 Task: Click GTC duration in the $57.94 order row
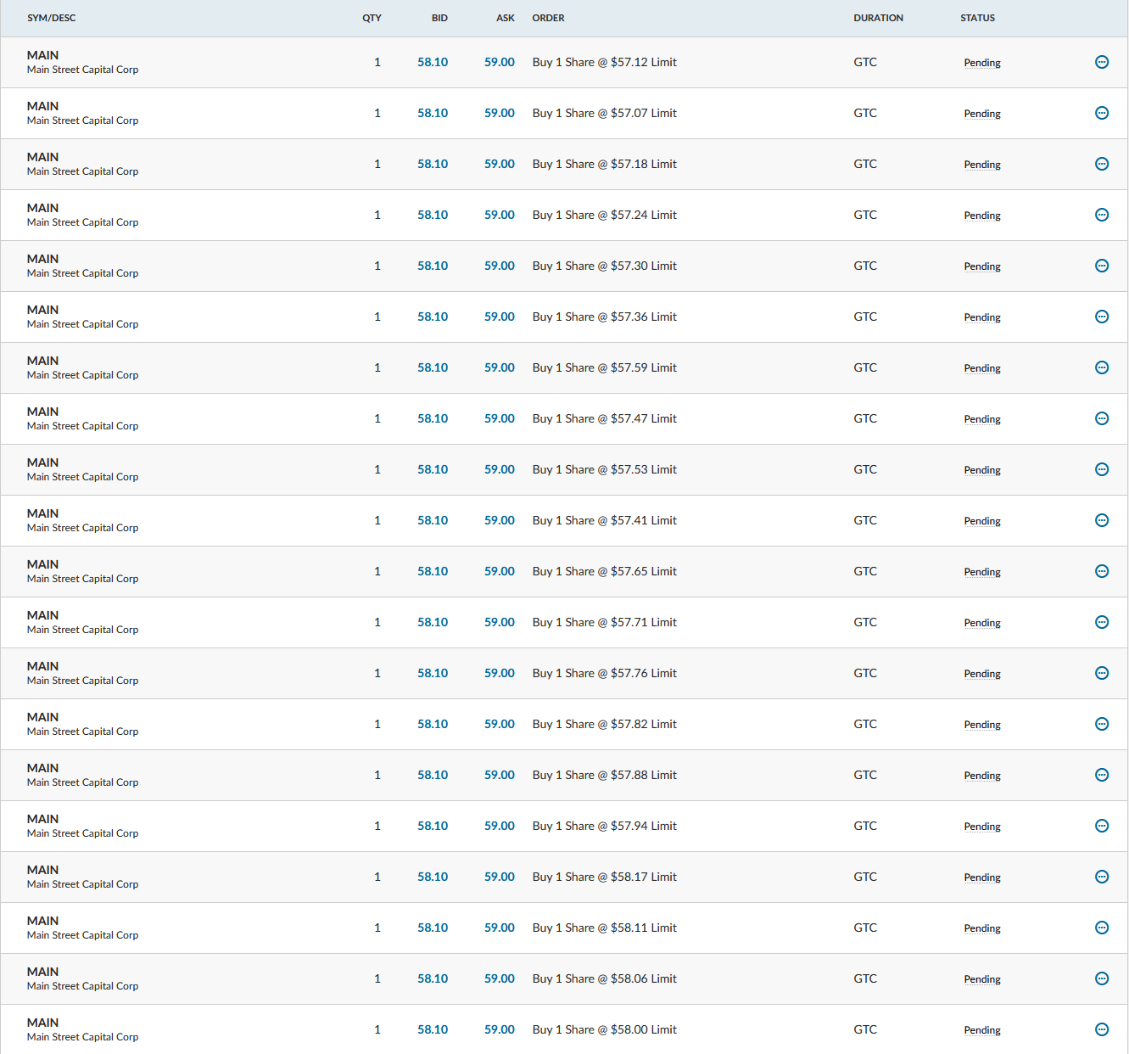(865, 826)
